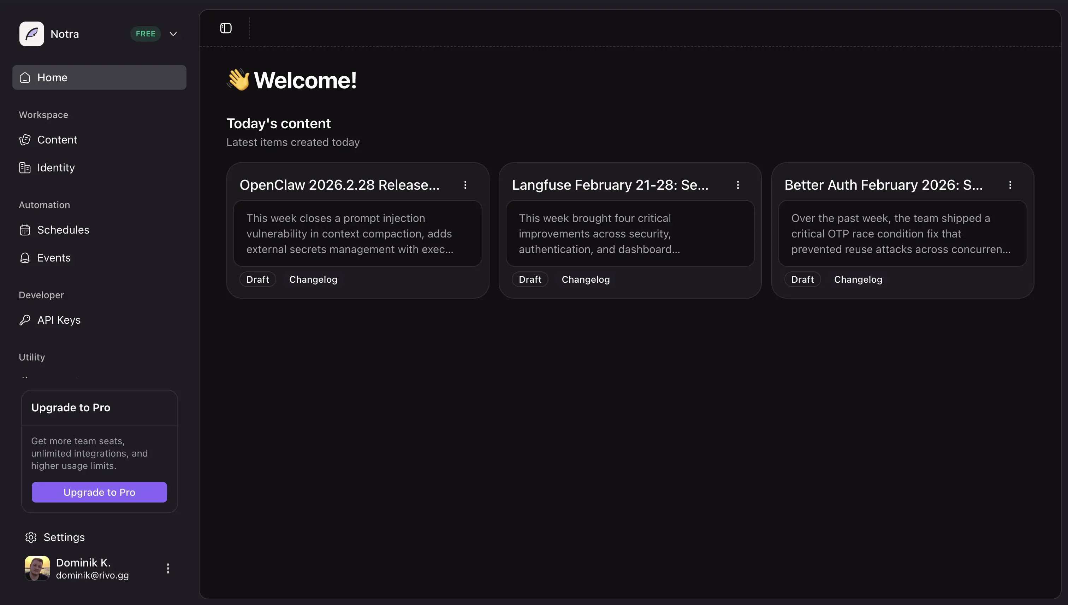This screenshot has width=1068, height=605.
Task: Open the Dominik K. profile menu
Action: pos(168,568)
